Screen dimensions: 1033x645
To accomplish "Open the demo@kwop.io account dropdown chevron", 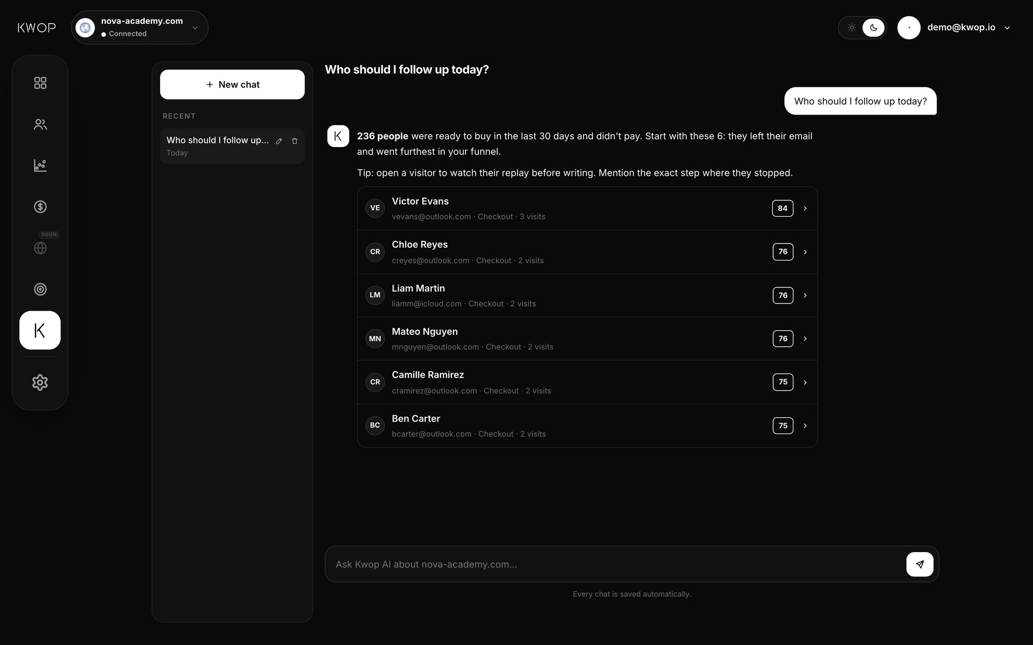I will coord(1007,28).
